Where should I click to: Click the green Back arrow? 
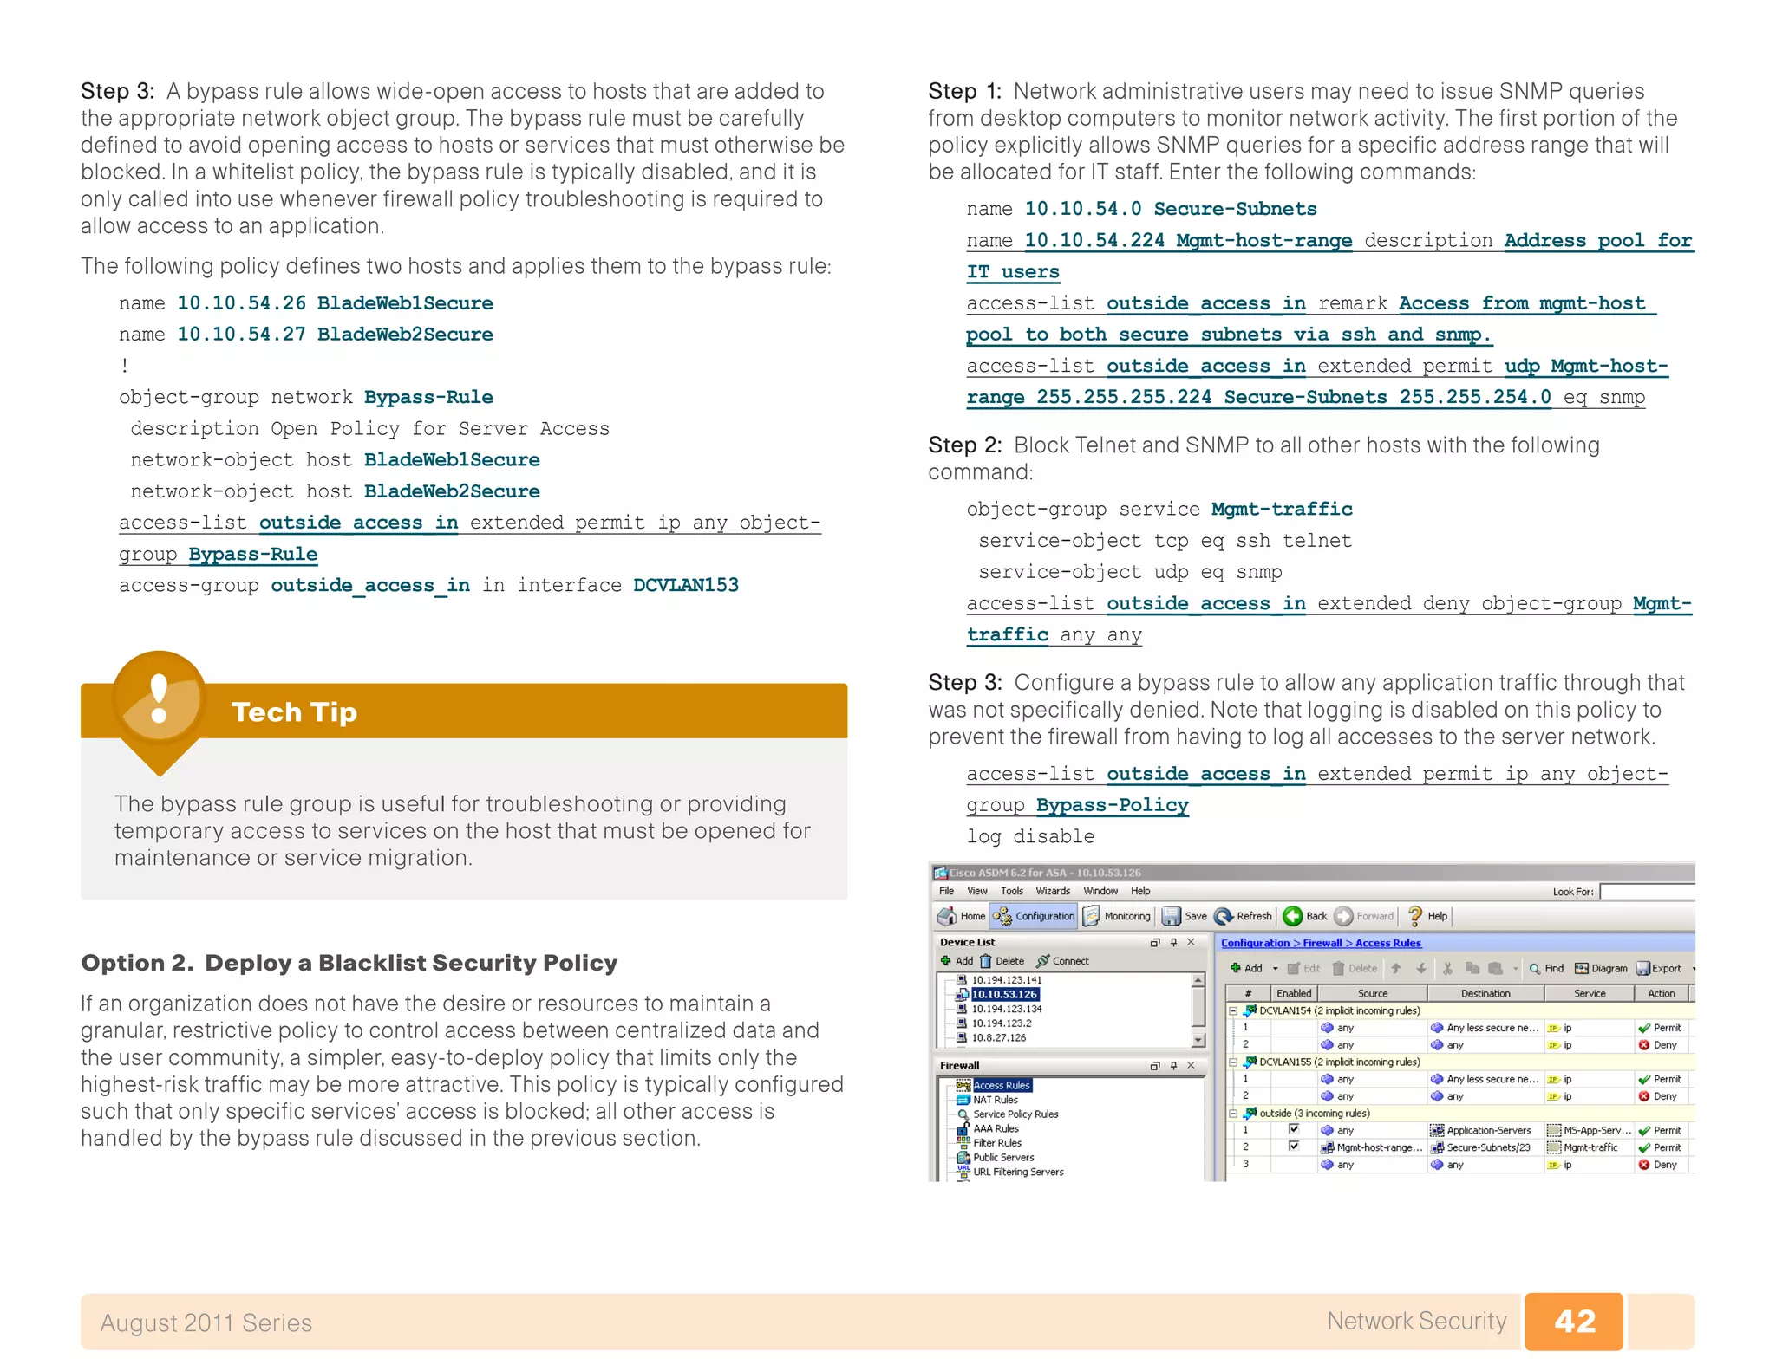point(1292,916)
